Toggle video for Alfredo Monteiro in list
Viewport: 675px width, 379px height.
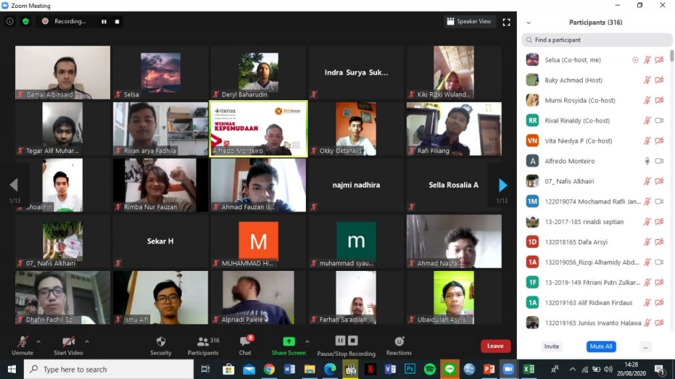[x=659, y=161]
